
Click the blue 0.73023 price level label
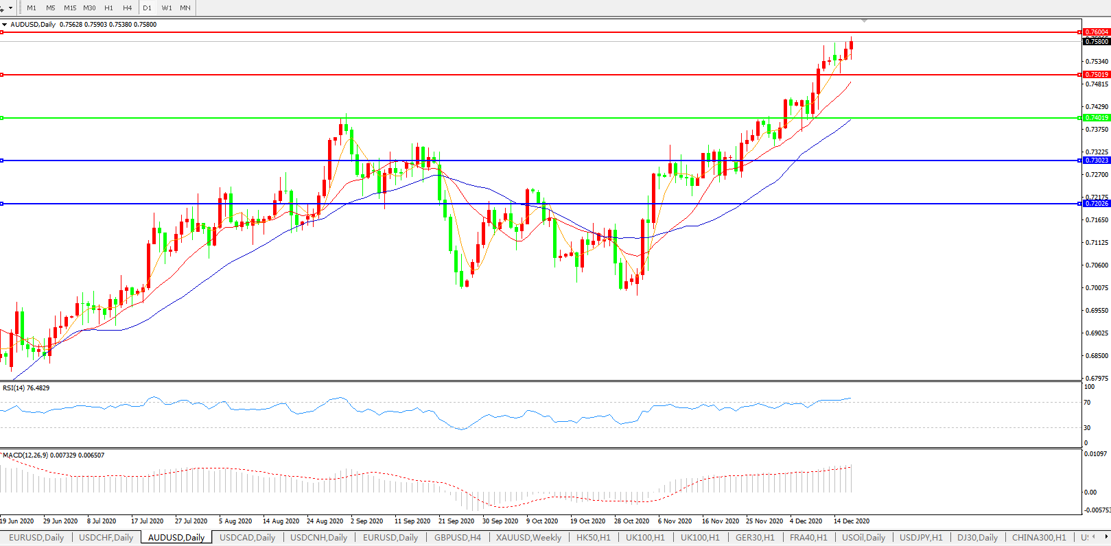pos(1096,161)
